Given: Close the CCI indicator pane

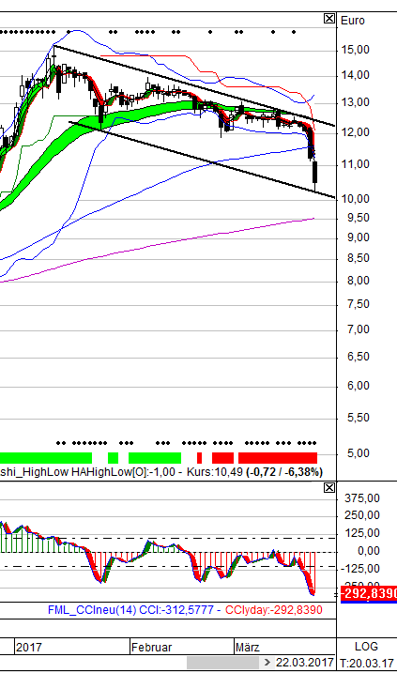Looking at the screenshot, I should point(329,487).
